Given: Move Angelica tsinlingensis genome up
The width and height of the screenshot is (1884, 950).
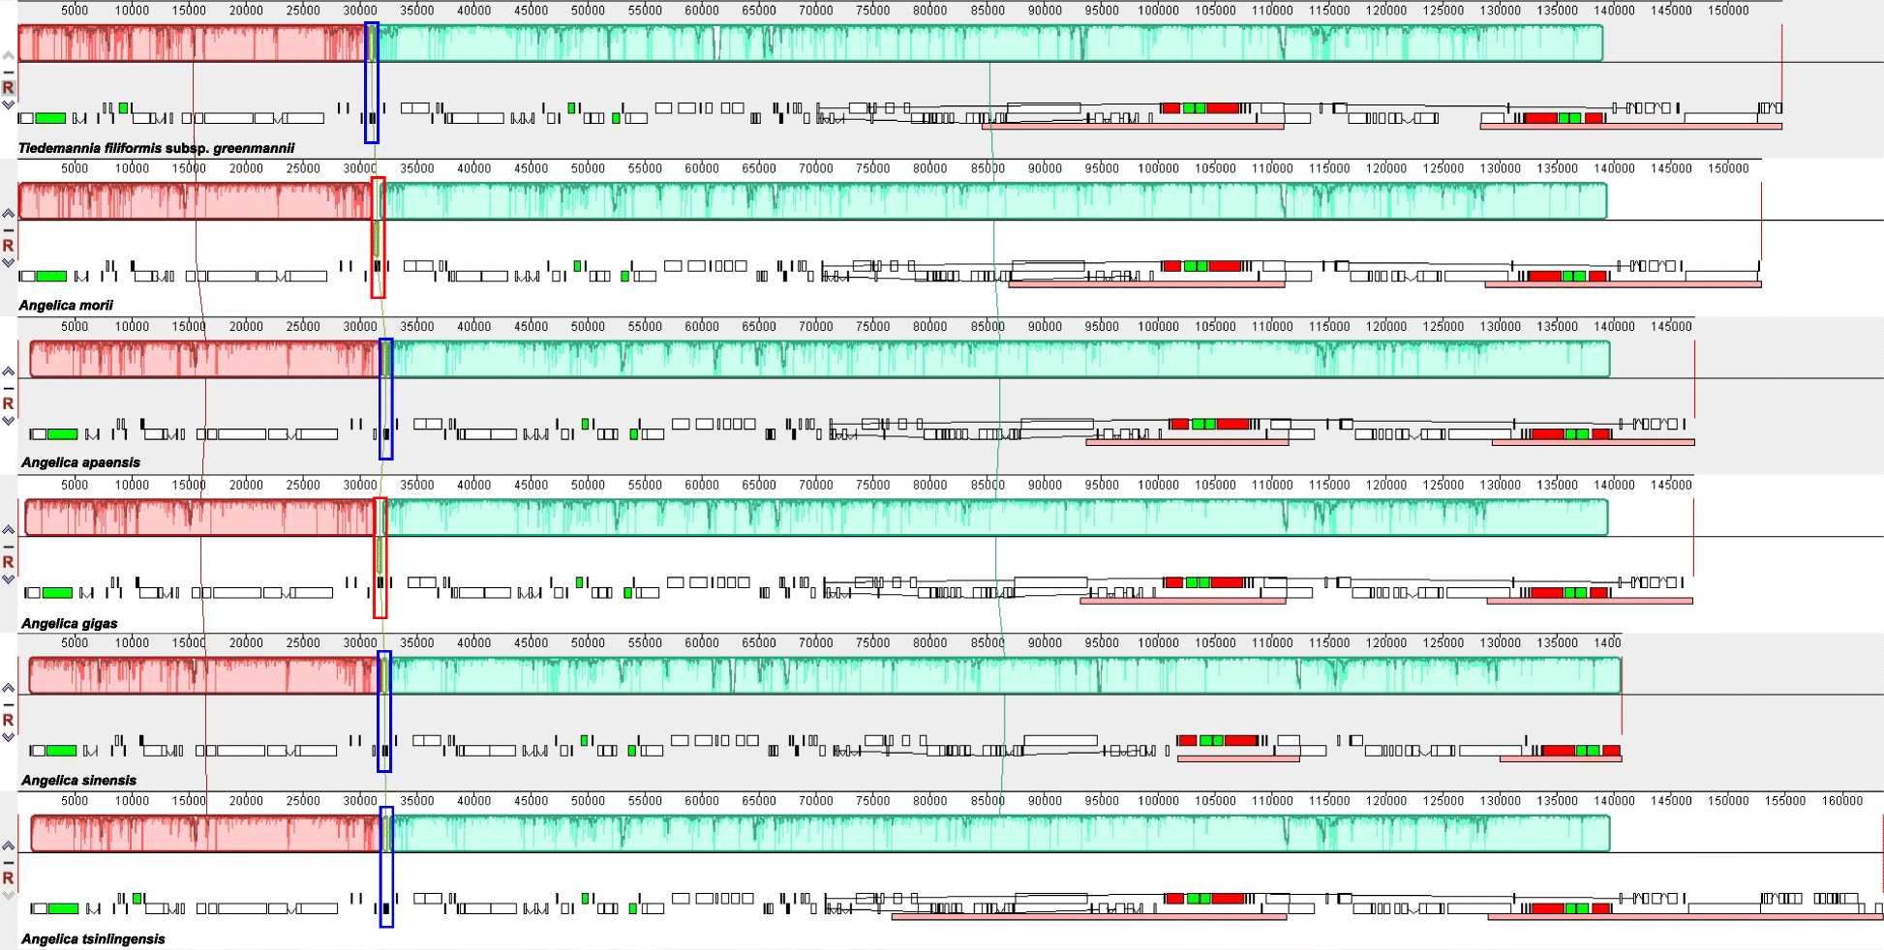Looking at the screenshot, I should point(8,846).
